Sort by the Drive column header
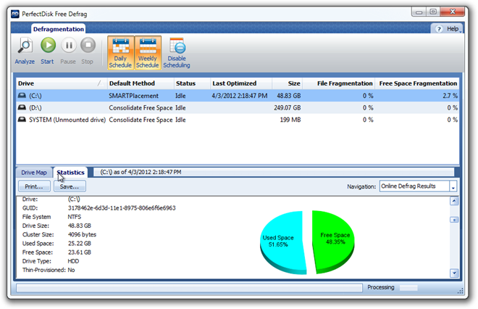 61,83
